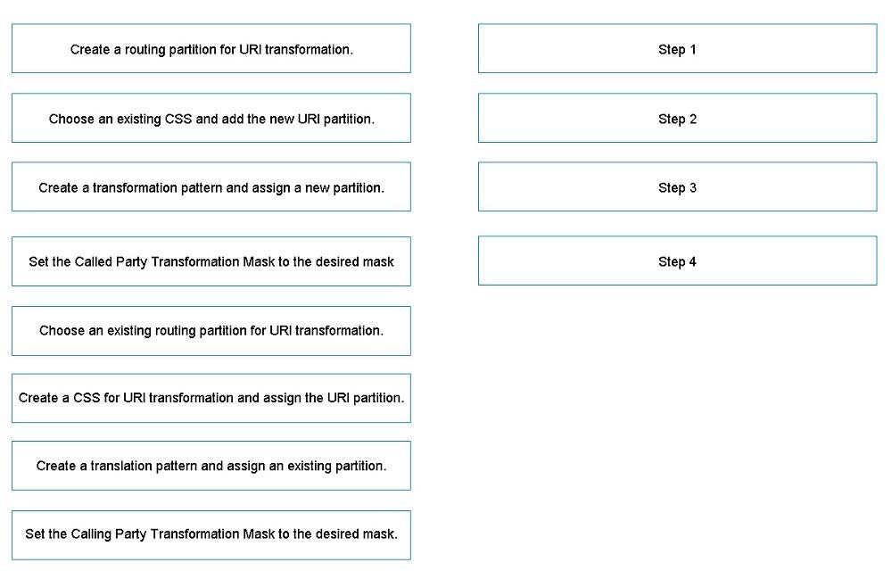Screen dimensions: 892x571
Task: Click the Step 3 answer box
Action: (677, 187)
